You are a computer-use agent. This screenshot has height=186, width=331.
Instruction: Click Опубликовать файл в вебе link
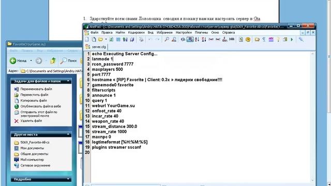pos(40,106)
